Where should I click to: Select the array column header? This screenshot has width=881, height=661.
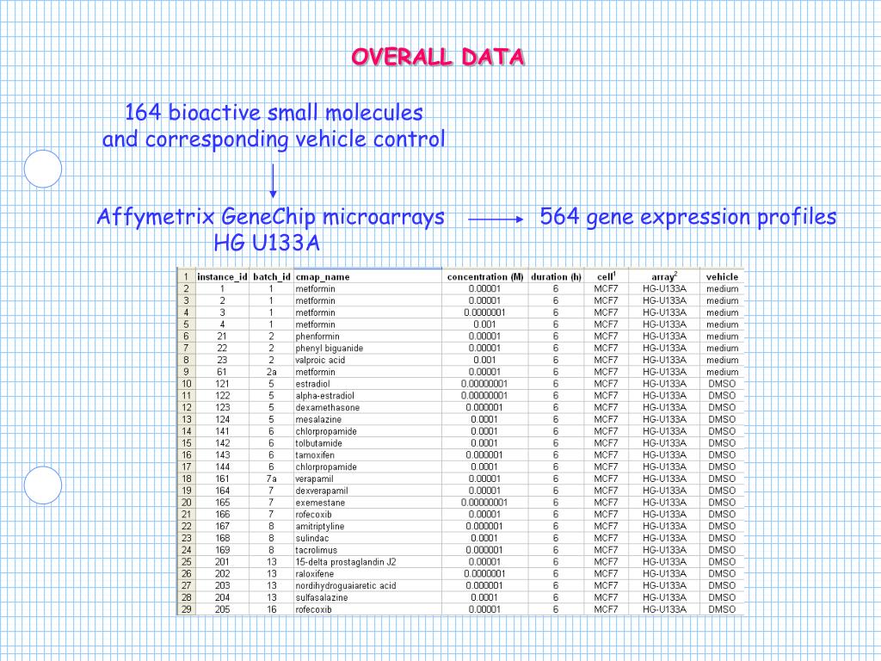pyautogui.click(x=664, y=276)
